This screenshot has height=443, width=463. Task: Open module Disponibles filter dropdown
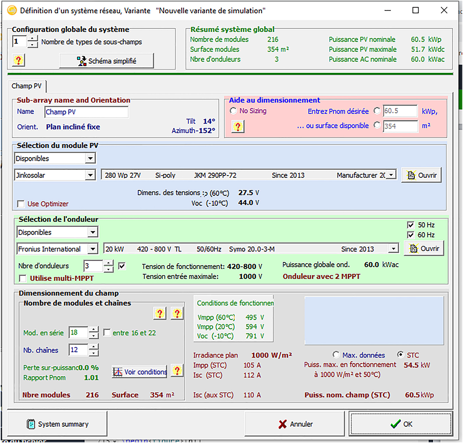(x=90, y=158)
